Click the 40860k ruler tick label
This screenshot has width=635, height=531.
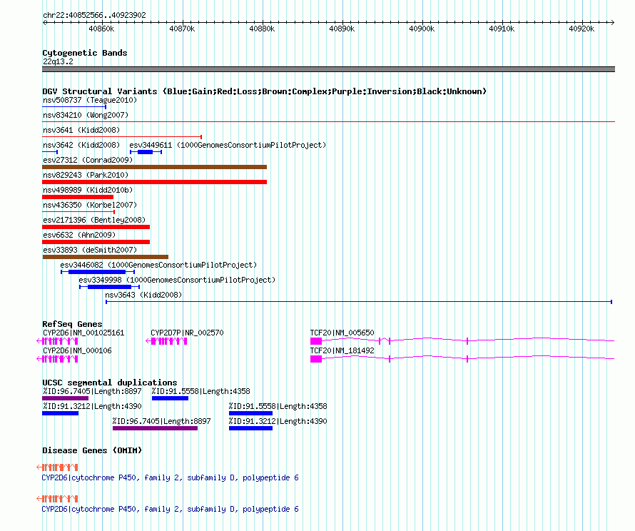pyautogui.click(x=101, y=29)
